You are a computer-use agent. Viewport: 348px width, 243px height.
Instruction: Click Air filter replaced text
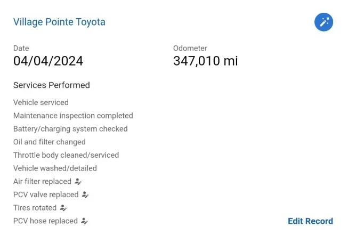click(x=42, y=182)
